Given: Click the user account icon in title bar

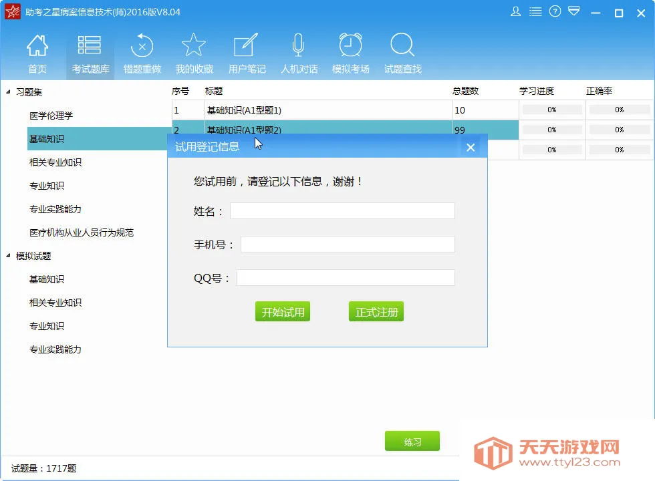Looking at the screenshot, I should click(x=515, y=12).
